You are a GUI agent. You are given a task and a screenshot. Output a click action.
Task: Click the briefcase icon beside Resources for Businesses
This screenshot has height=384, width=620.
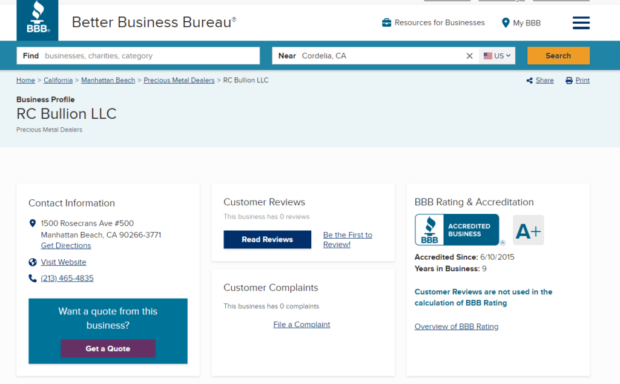(386, 22)
